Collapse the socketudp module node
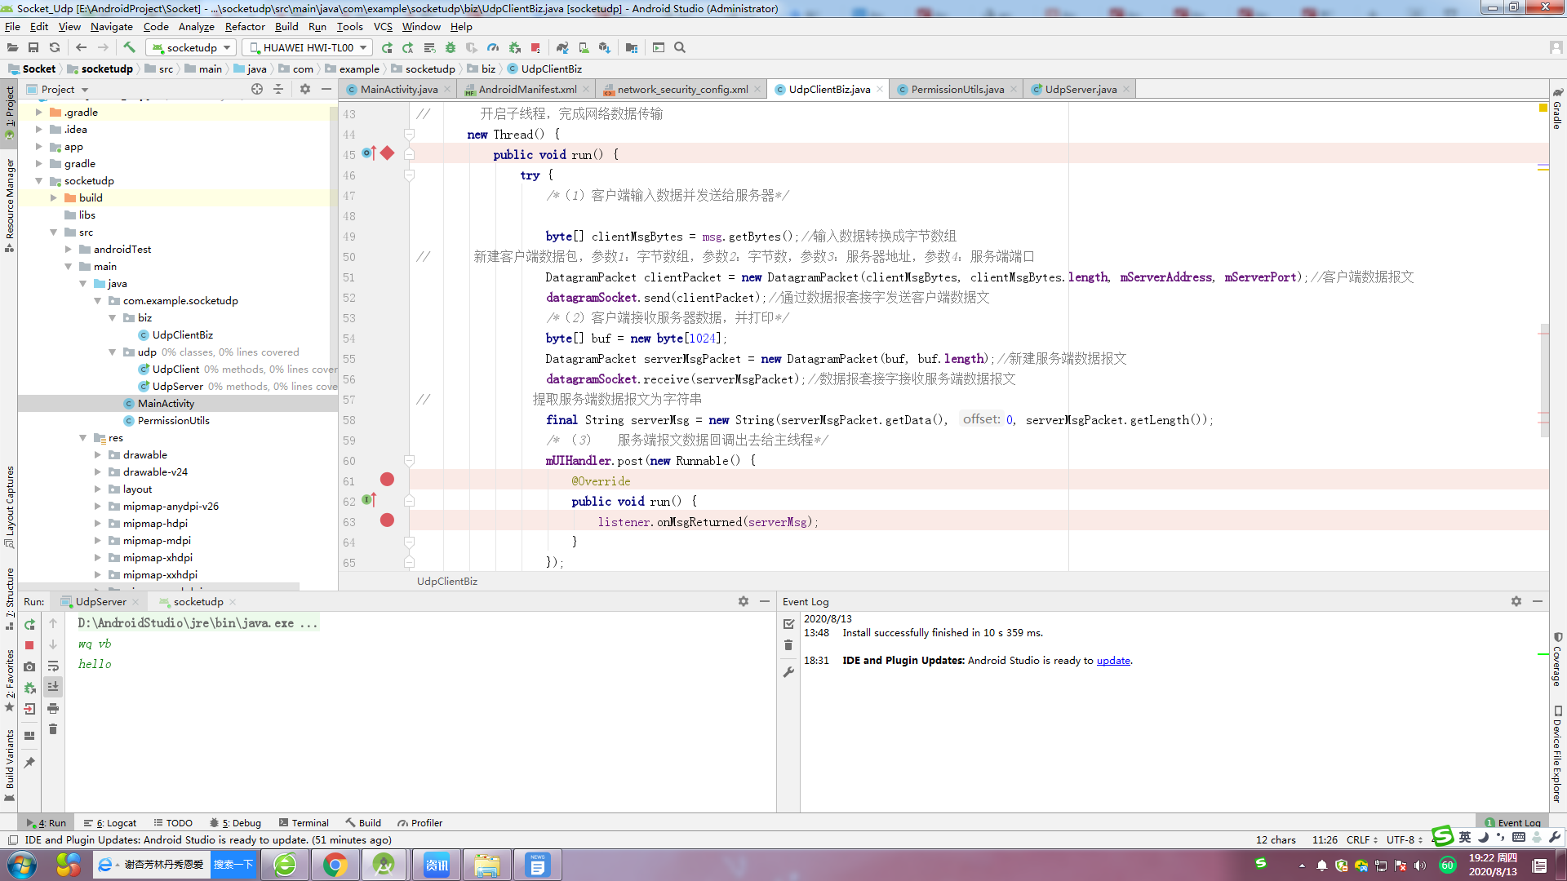This screenshot has height=881, width=1567. tap(38, 181)
